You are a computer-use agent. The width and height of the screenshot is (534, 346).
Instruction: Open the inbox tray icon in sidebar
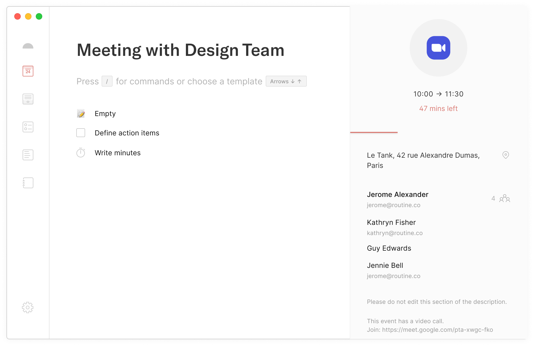tap(28, 99)
